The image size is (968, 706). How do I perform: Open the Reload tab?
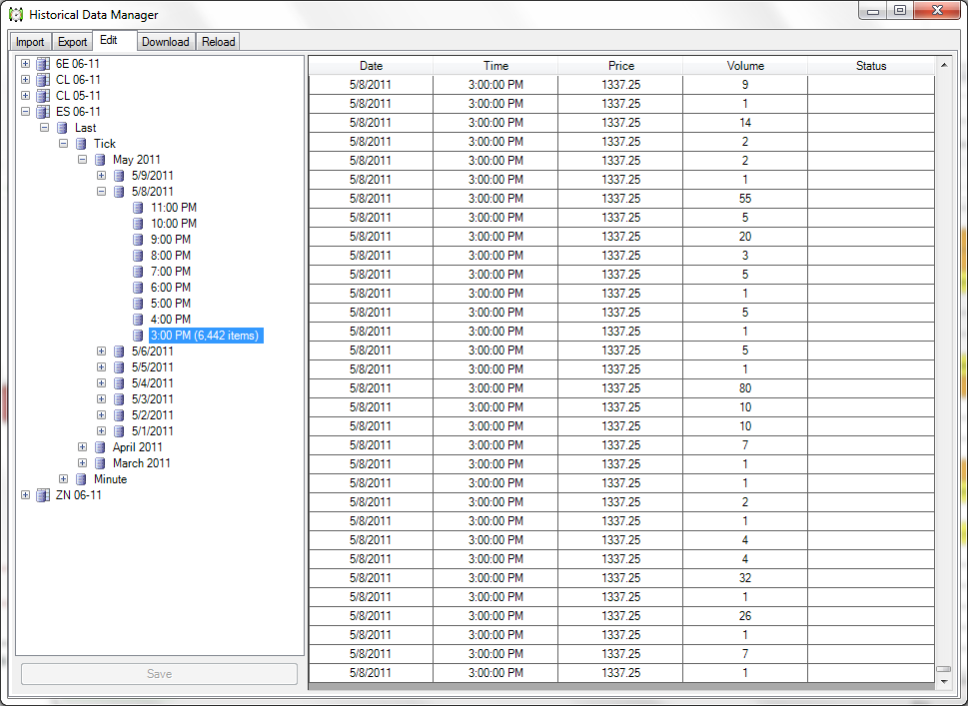218,42
